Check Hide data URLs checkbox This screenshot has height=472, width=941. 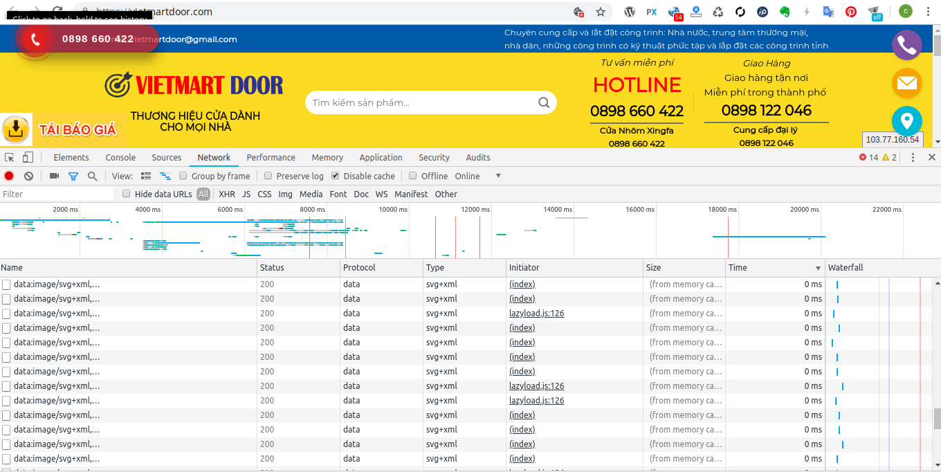tap(127, 194)
